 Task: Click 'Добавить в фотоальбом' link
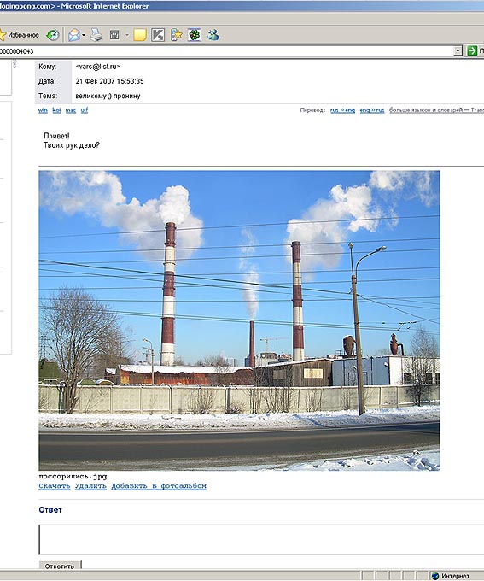pyautogui.click(x=159, y=486)
